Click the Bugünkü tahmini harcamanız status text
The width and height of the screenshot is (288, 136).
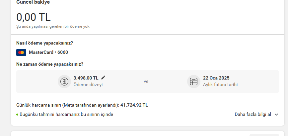coord(66,115)
